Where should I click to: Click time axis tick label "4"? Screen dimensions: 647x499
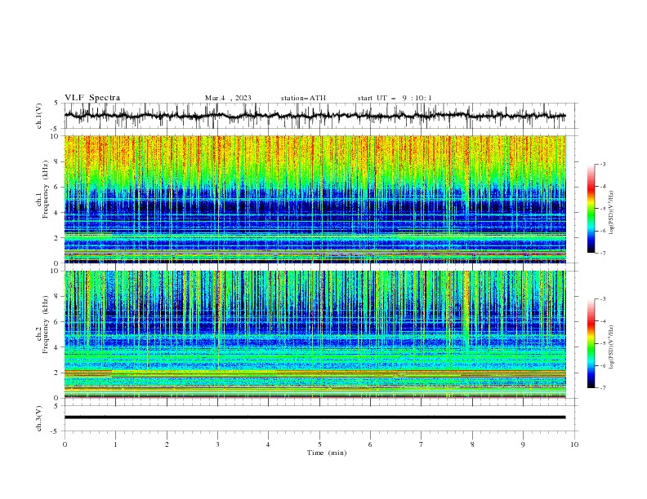(x=268, y=444)
